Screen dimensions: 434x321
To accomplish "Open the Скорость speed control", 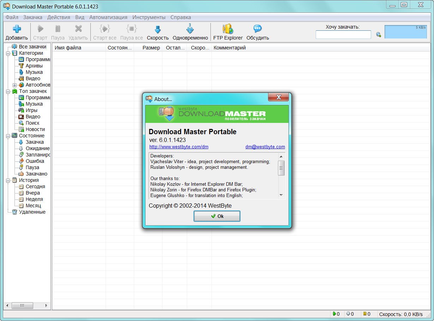I will [158, 32].
